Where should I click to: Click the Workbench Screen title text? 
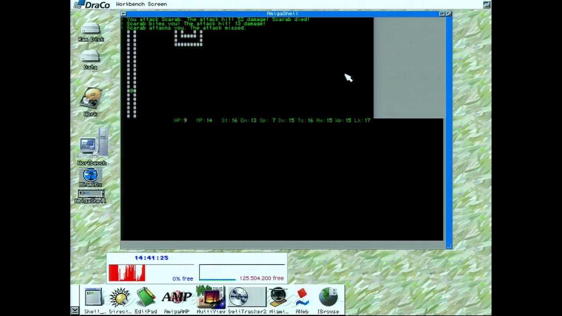point(141,4)
